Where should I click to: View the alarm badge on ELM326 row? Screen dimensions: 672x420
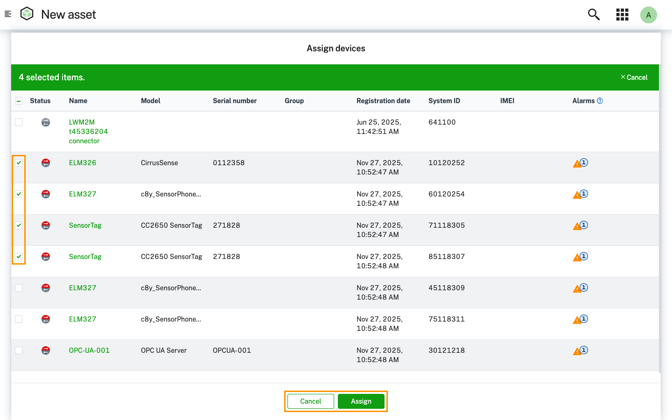coord(580,162)
